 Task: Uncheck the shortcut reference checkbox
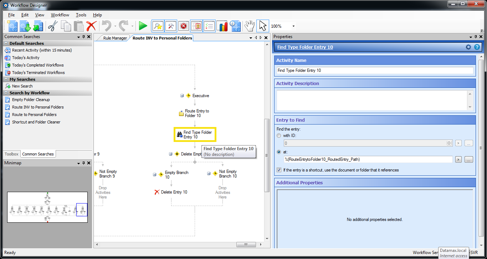279,170
